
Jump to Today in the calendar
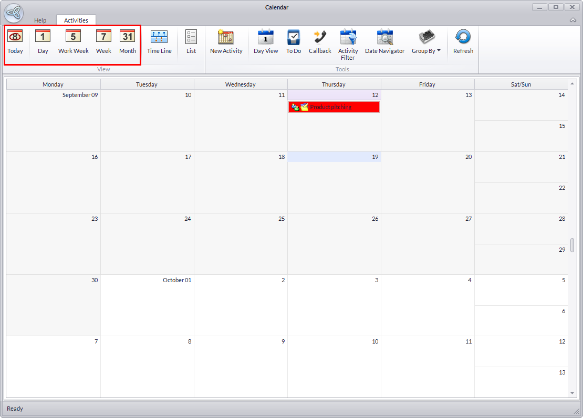[15, 42]
